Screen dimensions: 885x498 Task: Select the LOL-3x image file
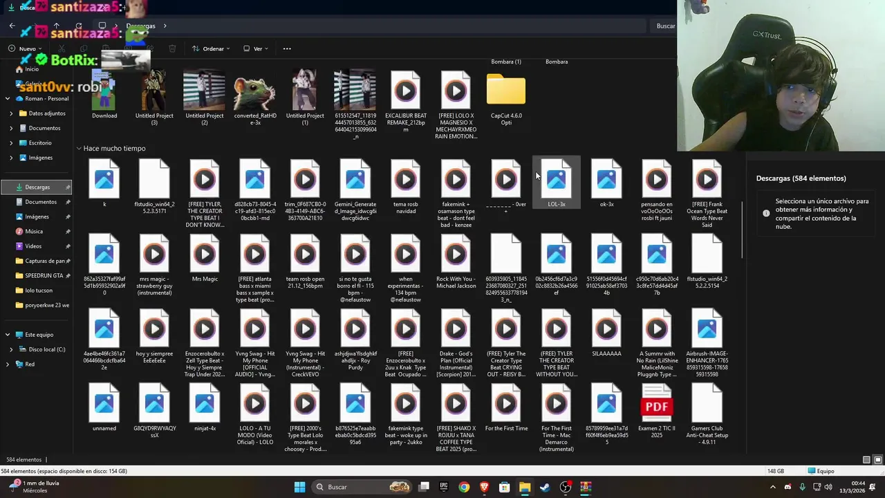point(557,183)
